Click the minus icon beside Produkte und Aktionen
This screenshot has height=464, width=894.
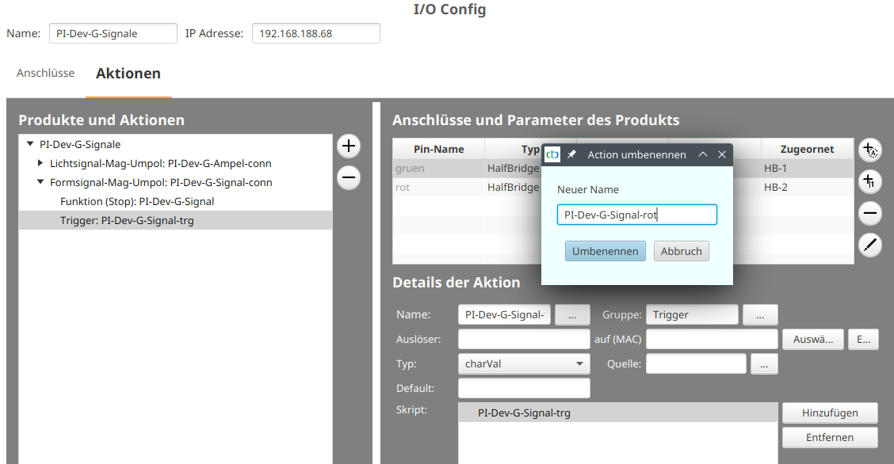pos(348,177)
